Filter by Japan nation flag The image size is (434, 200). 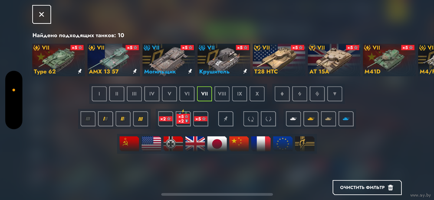217,144
